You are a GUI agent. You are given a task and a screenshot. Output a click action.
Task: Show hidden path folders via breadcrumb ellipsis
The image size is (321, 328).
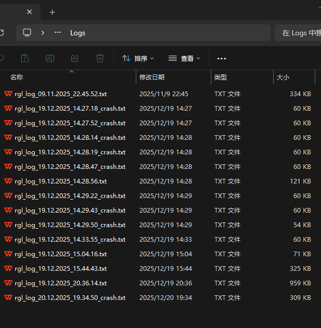click(x=58, y=33)
